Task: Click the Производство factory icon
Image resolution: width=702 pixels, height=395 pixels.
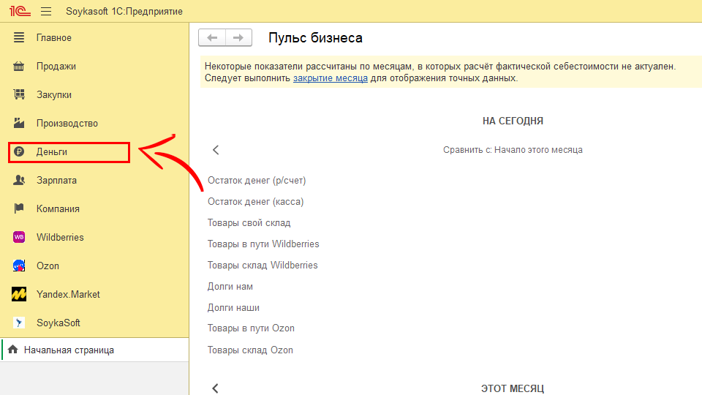Action: click(x=20, y=124)
